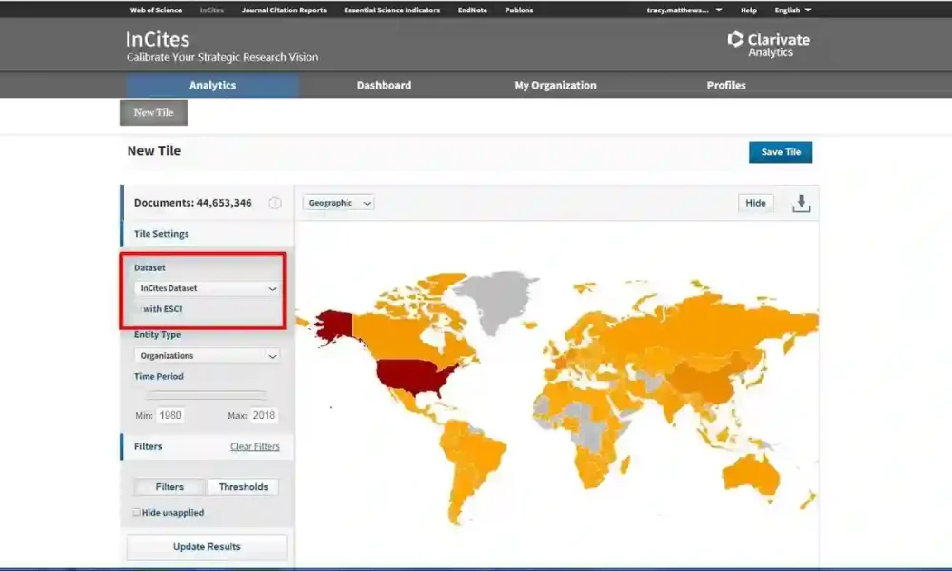This screenshot has height=571, width=952.
Task: Click the Min year input field
Action: click(x=170, y=416)
